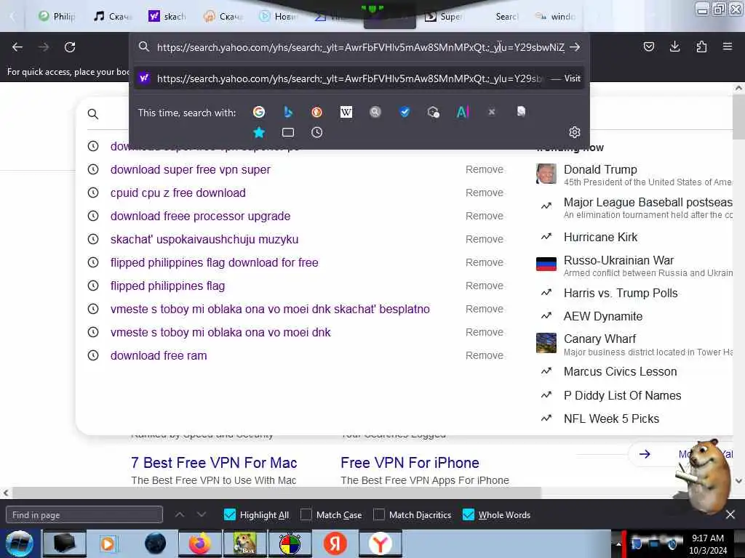Pick the gray magnifier search engine icon

pos(375,112)
